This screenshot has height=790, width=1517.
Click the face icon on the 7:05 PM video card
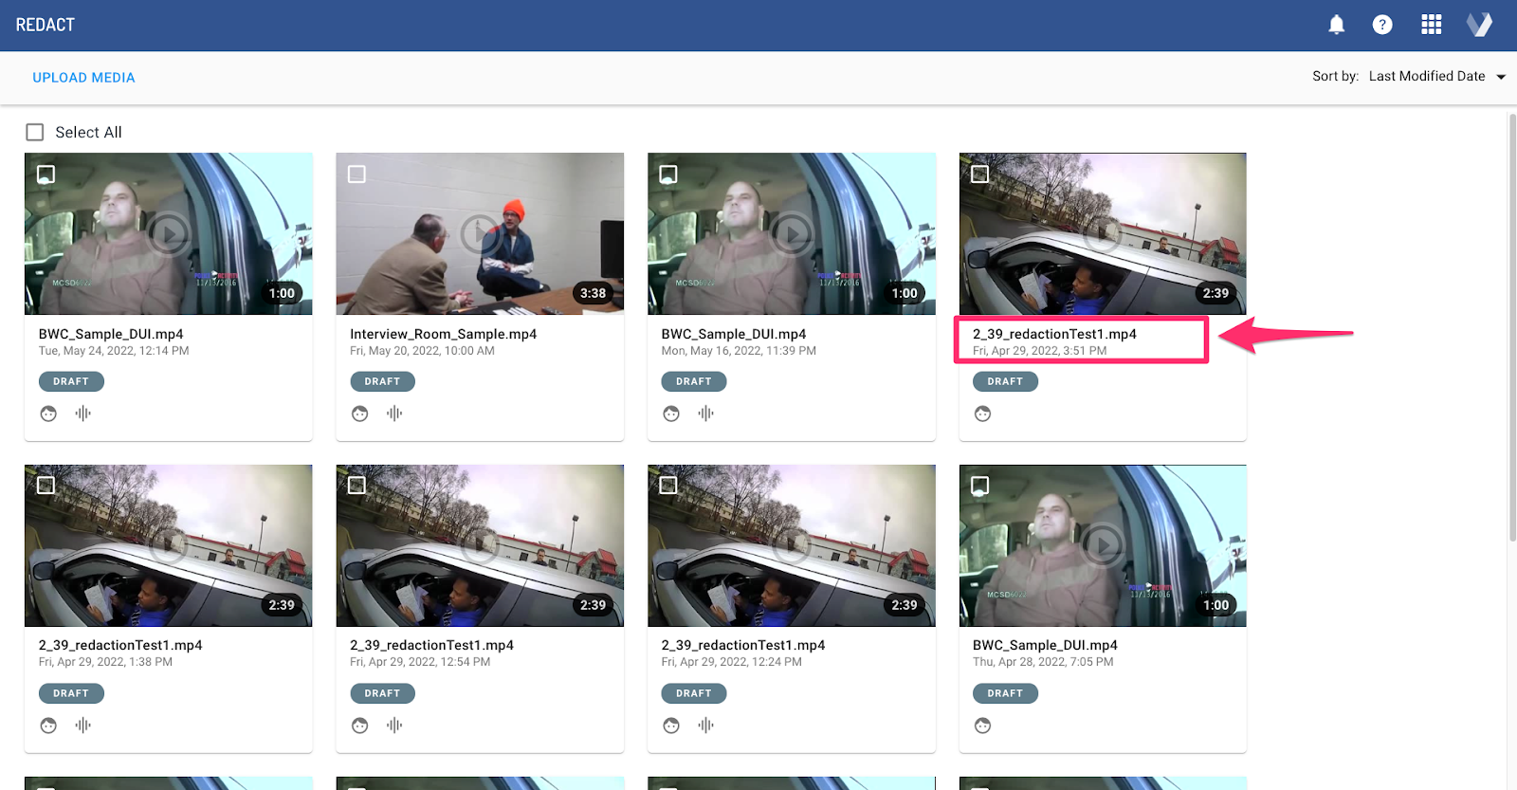pos(982,726)
